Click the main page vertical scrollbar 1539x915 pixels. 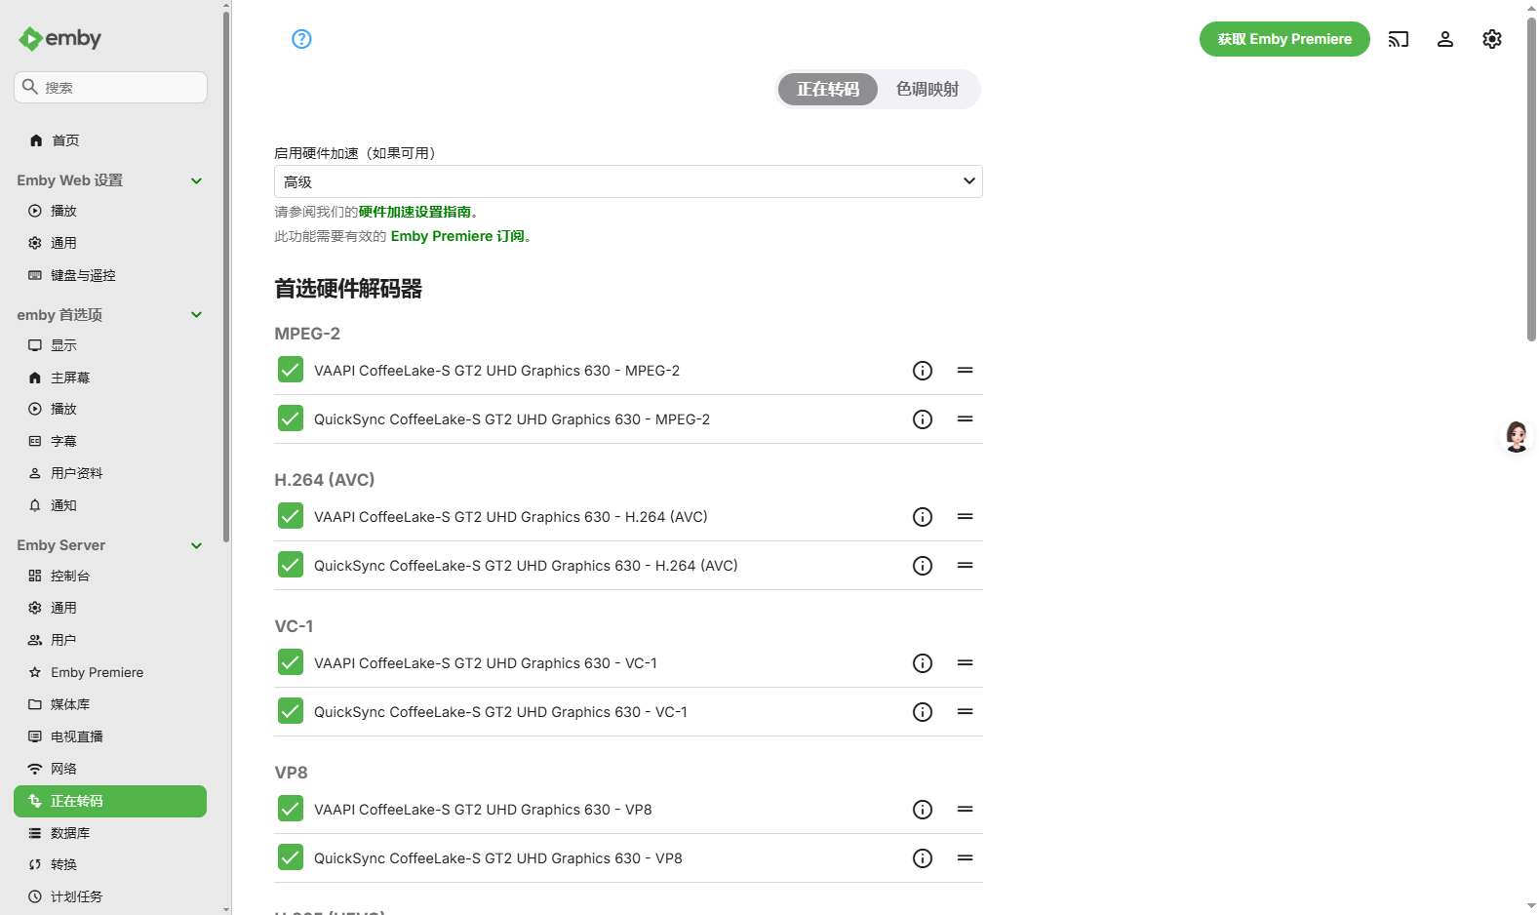(1531, 181)
